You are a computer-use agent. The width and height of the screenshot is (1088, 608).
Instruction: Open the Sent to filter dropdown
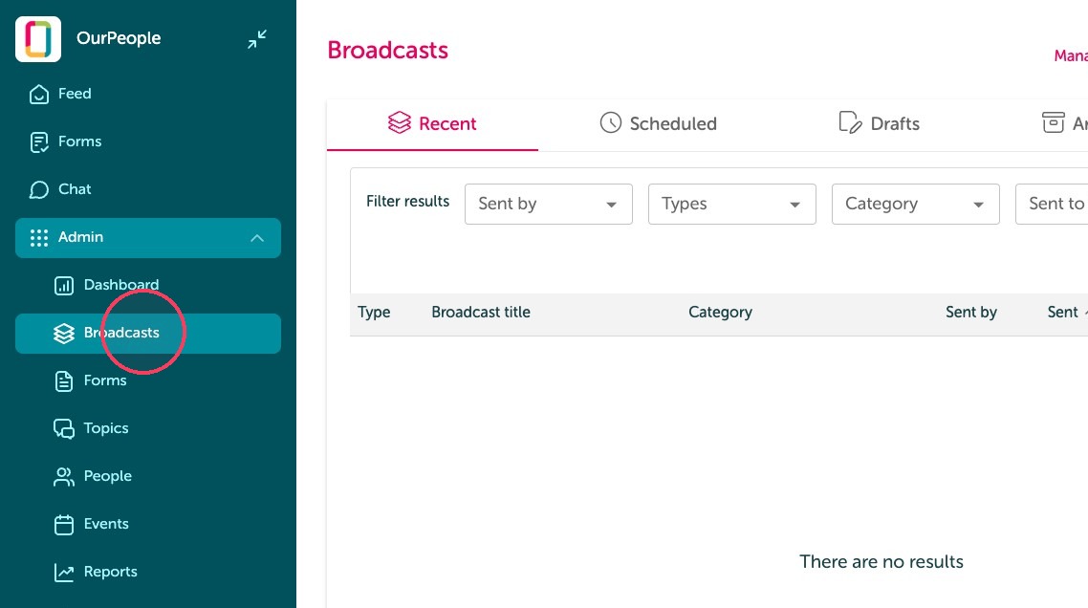pyautogui.click(x=1052, y=204)
